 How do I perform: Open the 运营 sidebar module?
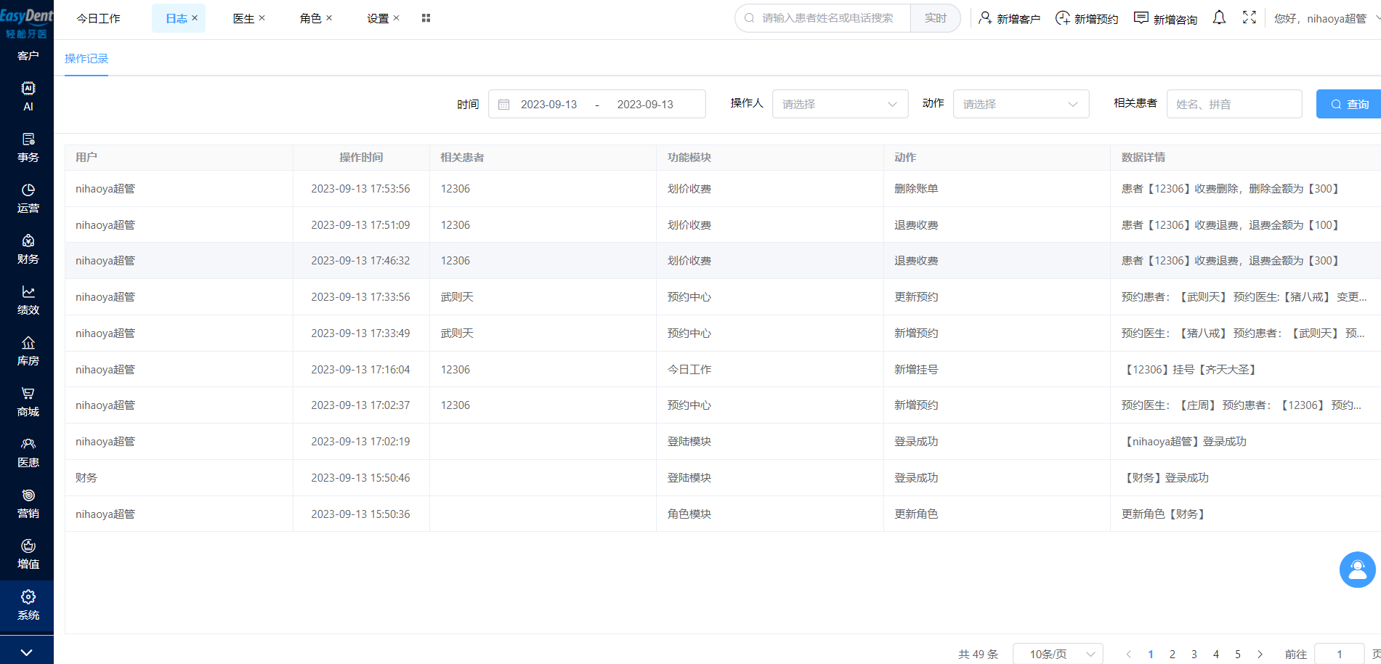28,198
